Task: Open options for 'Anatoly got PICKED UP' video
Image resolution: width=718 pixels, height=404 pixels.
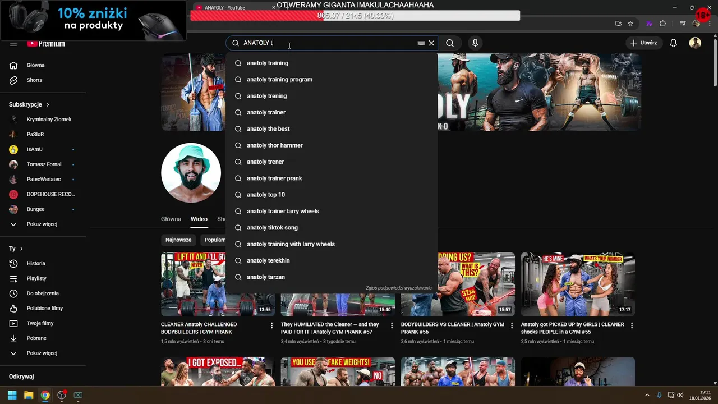Action: 632,325
